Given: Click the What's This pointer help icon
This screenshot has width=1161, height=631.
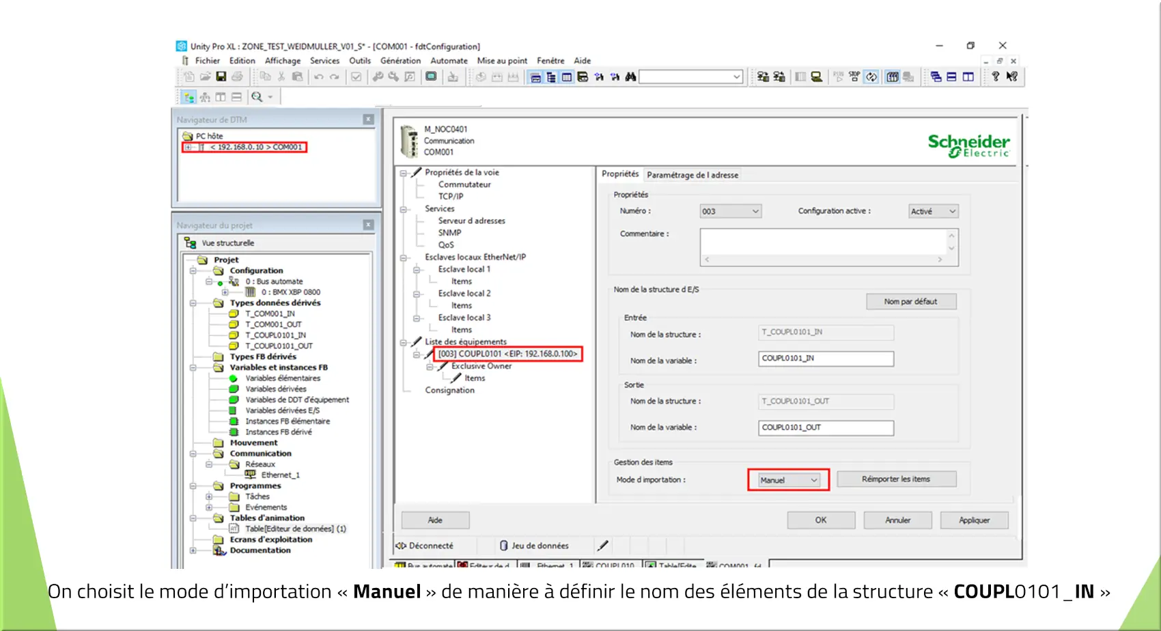Looking at the screenshot, I should [x=1011, y=76].
